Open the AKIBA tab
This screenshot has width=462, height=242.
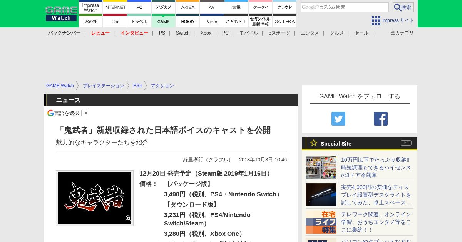pyautogui.click(x=187, y=7)
